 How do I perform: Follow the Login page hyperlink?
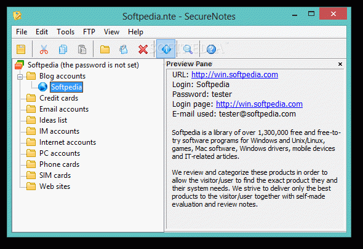259,104
